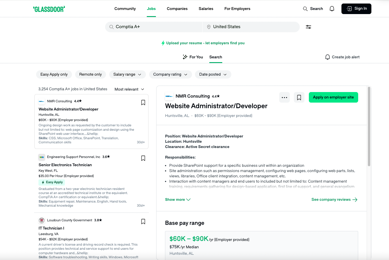Image resolution: width=389 pixels, height=260 pixels.
Task: Open the Glassdoor logo home link
Action: [49, 9]
